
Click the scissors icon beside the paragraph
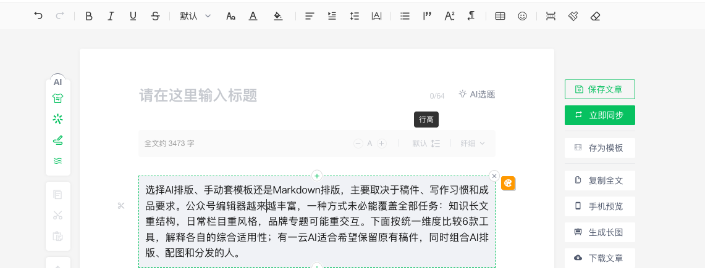(121, 206)
